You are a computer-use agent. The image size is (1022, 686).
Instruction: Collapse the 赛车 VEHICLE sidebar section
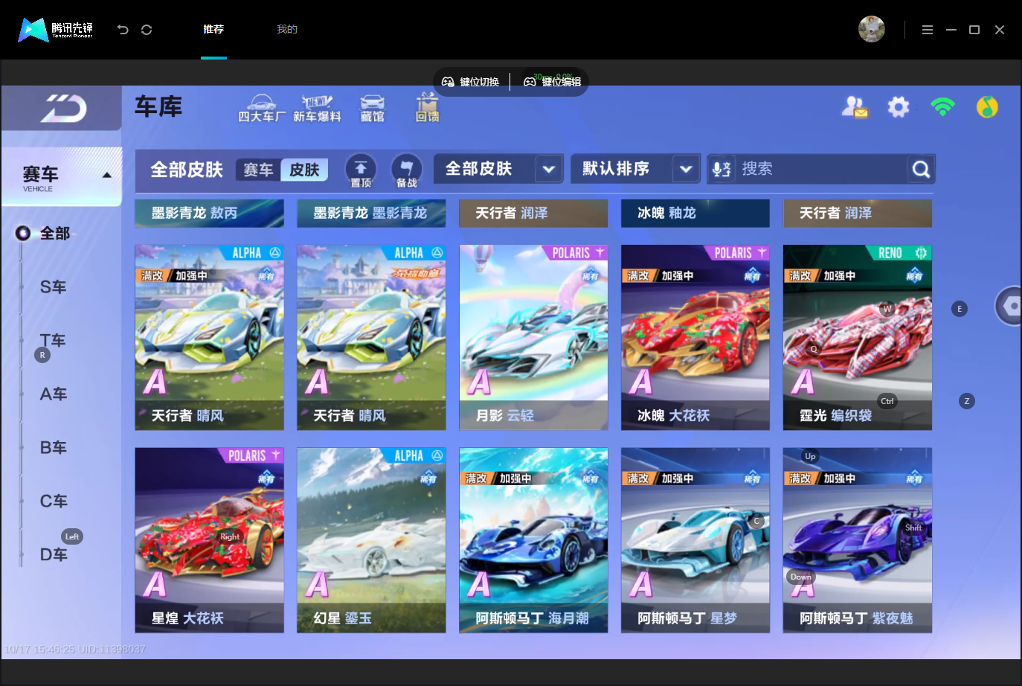tap(62, 176)
